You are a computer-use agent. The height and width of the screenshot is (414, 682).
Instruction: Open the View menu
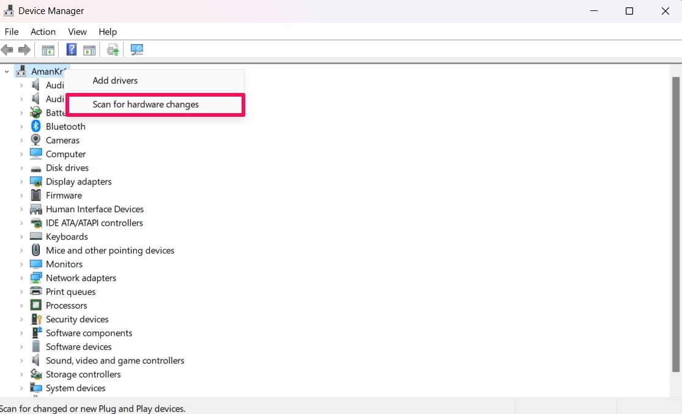click(78, 32)
